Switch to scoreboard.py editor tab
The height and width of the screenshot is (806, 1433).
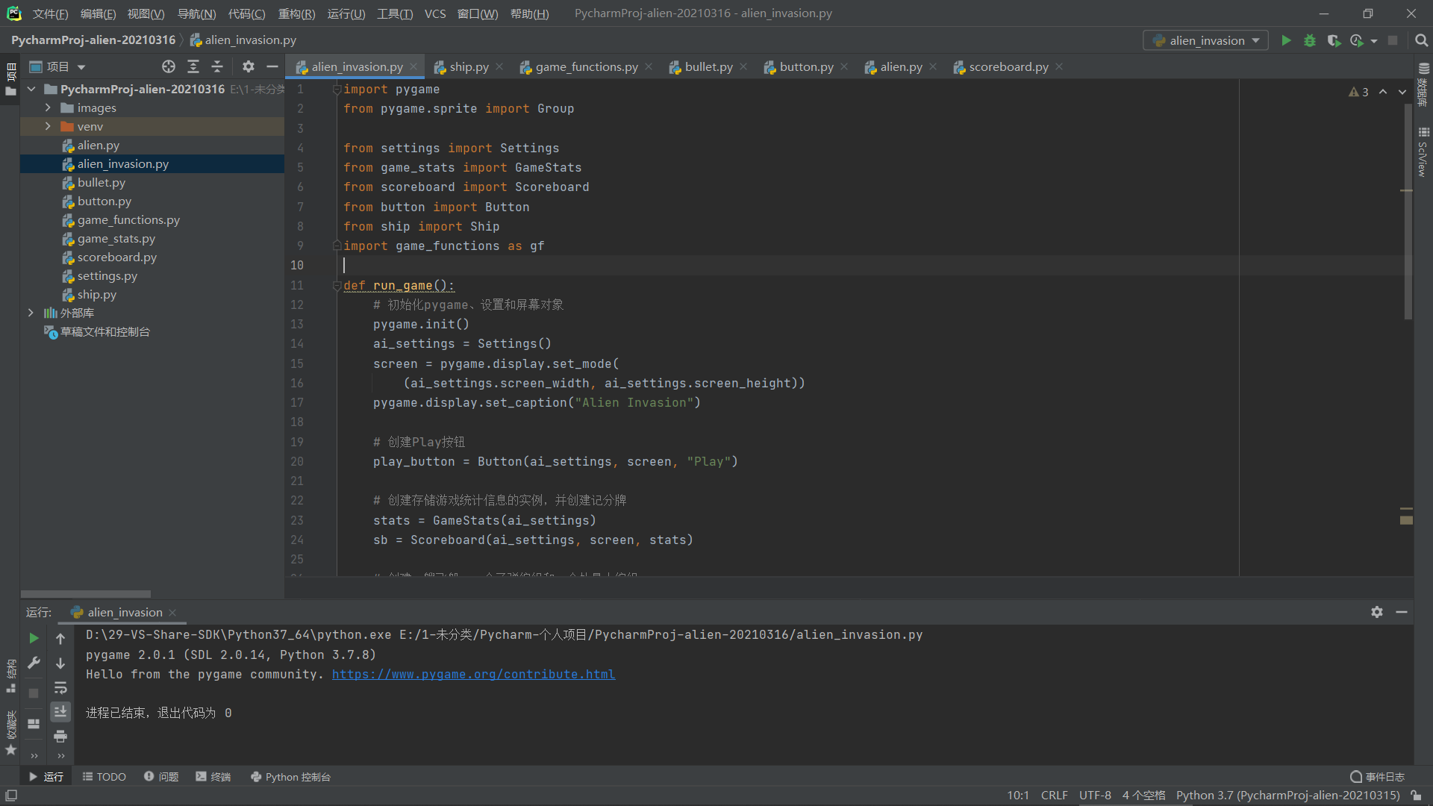click(1008, 66)
